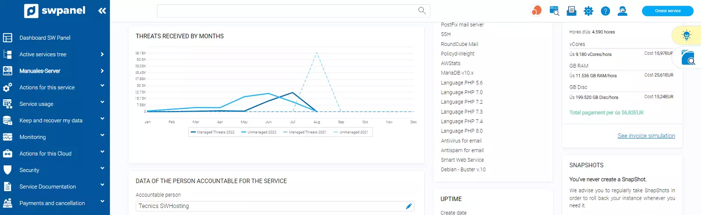This screenshot has height=215, width=701.
Task: Collapse the sidebar with the double-chevron icon
Action: point(102,11)
